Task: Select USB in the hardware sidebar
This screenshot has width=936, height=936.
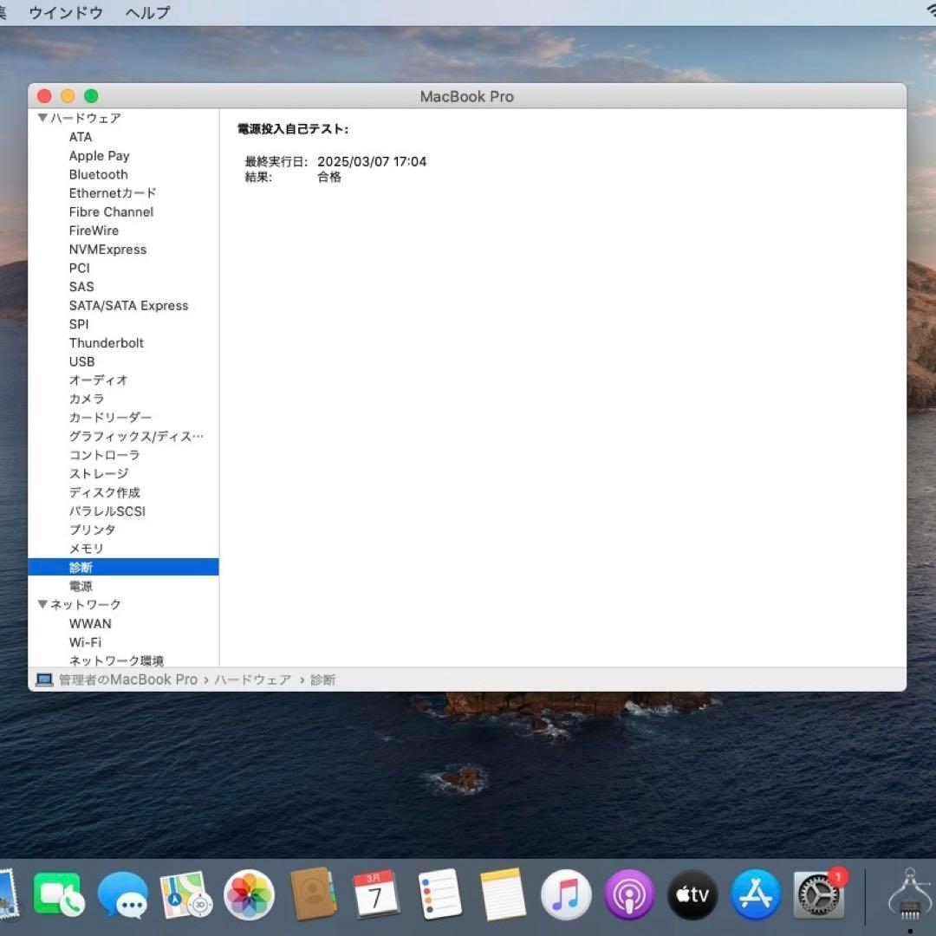Action: 81,361
